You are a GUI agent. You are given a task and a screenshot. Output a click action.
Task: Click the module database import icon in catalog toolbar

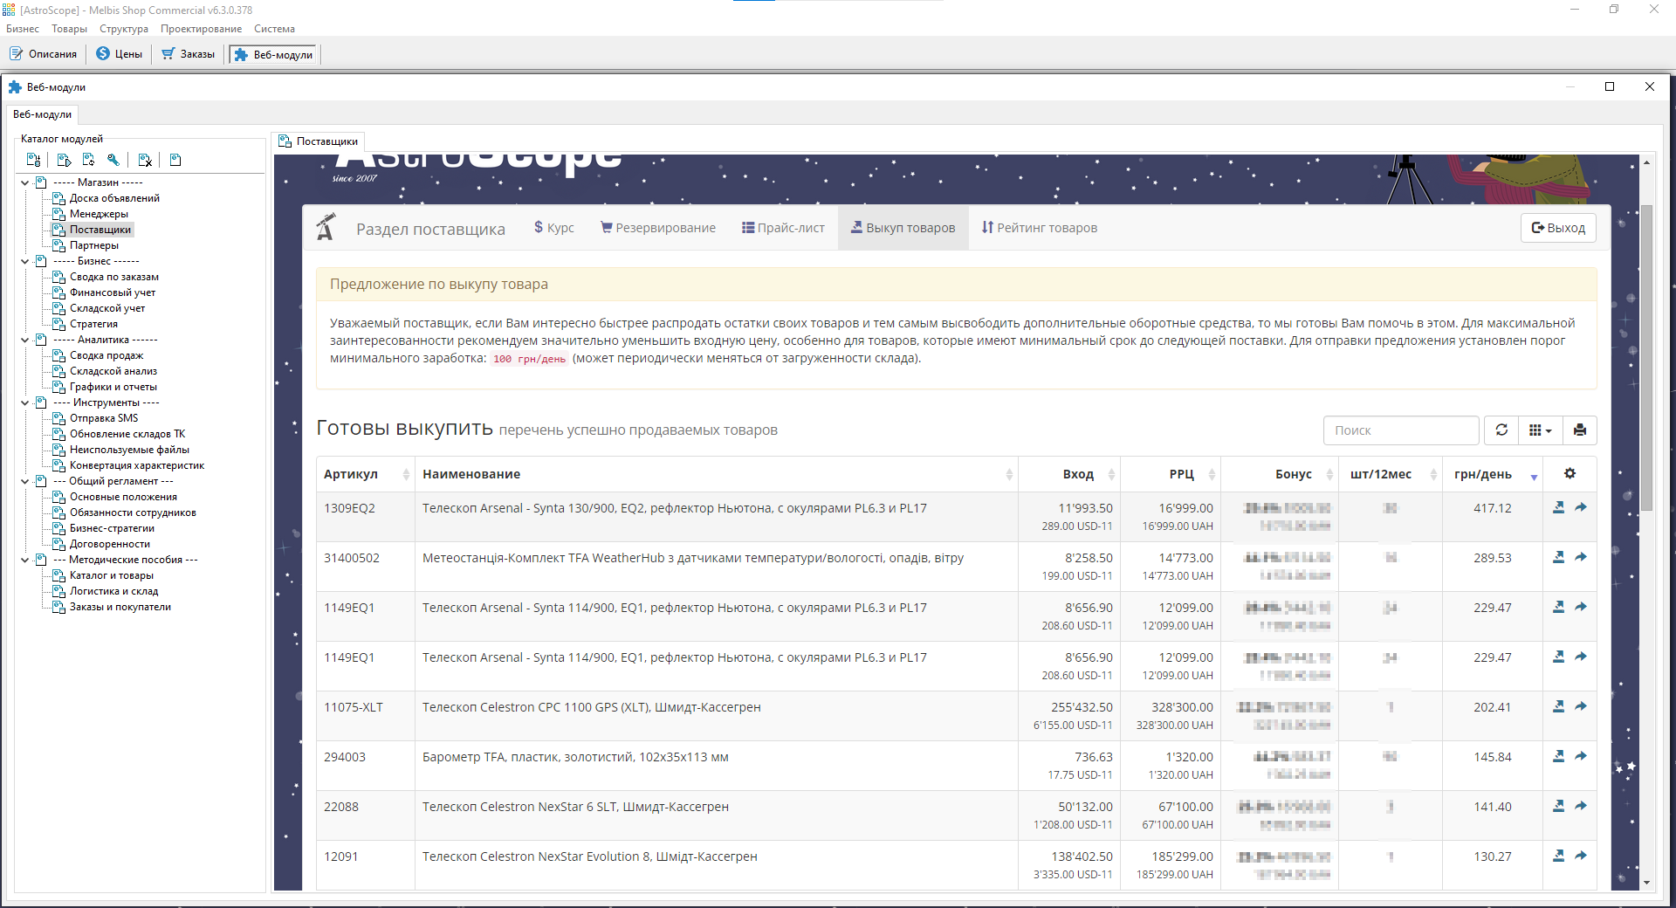click(x=33, y=160)
